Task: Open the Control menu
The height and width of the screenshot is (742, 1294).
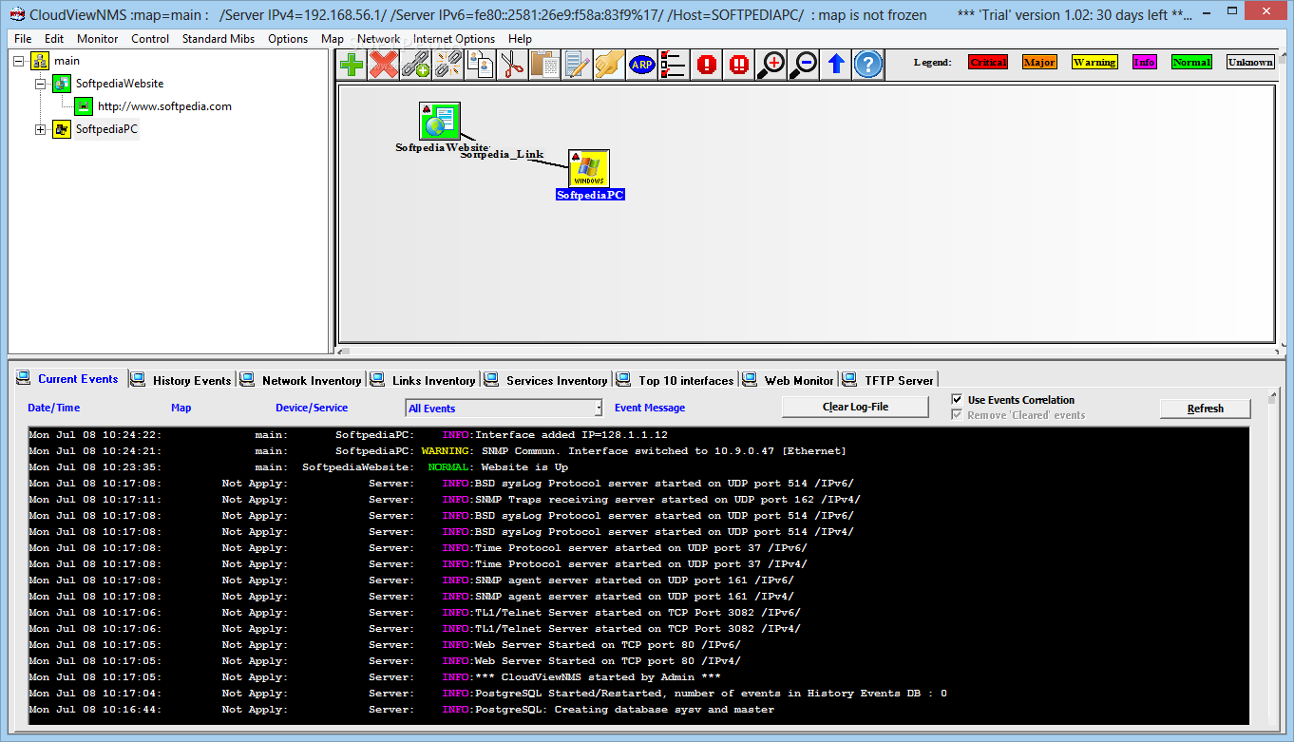Action: click(x=150, y=39)
